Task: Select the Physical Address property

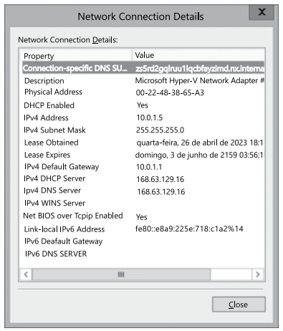Action: (x=53, y=92)
